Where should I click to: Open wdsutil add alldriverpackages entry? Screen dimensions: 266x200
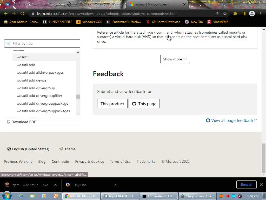40,73
